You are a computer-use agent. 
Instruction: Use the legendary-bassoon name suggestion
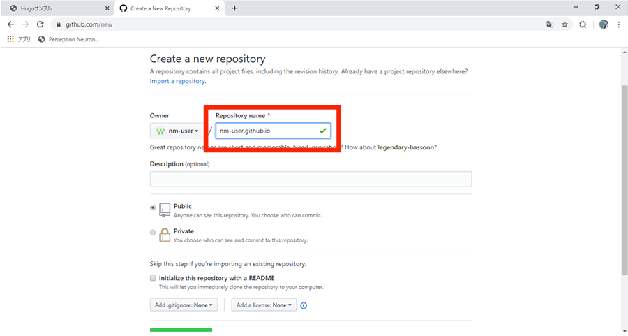click(406, 147)
